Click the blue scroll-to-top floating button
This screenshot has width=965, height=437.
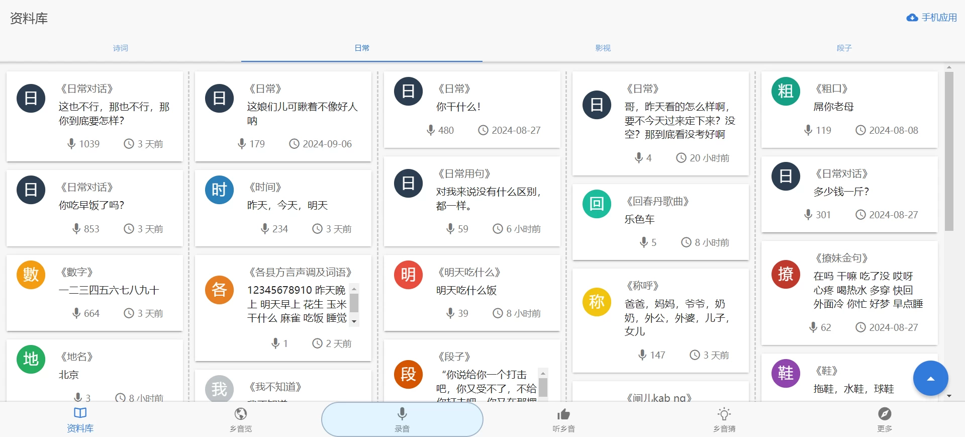tap(930, 378)
